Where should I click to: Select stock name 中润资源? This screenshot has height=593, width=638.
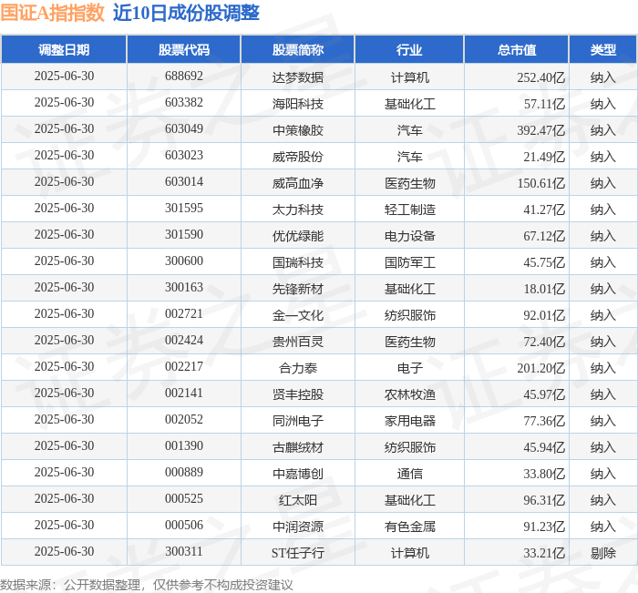pyautogui.click(x=298, y=527)
